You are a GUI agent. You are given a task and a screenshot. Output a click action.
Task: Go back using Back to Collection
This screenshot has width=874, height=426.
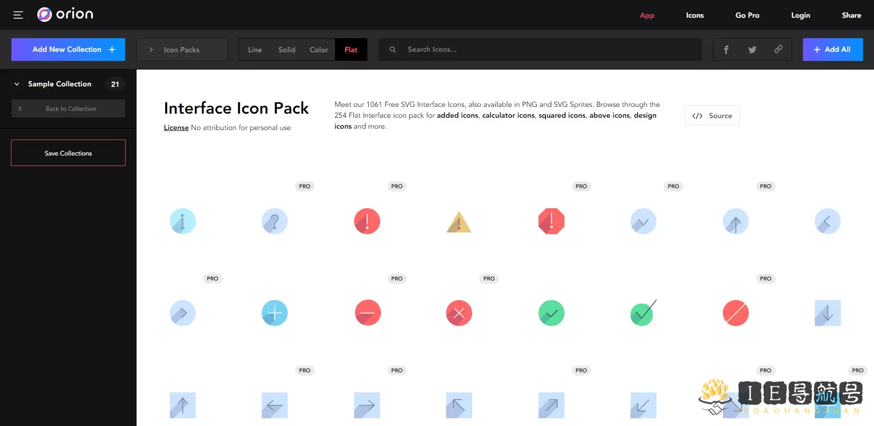click(68, 108)
